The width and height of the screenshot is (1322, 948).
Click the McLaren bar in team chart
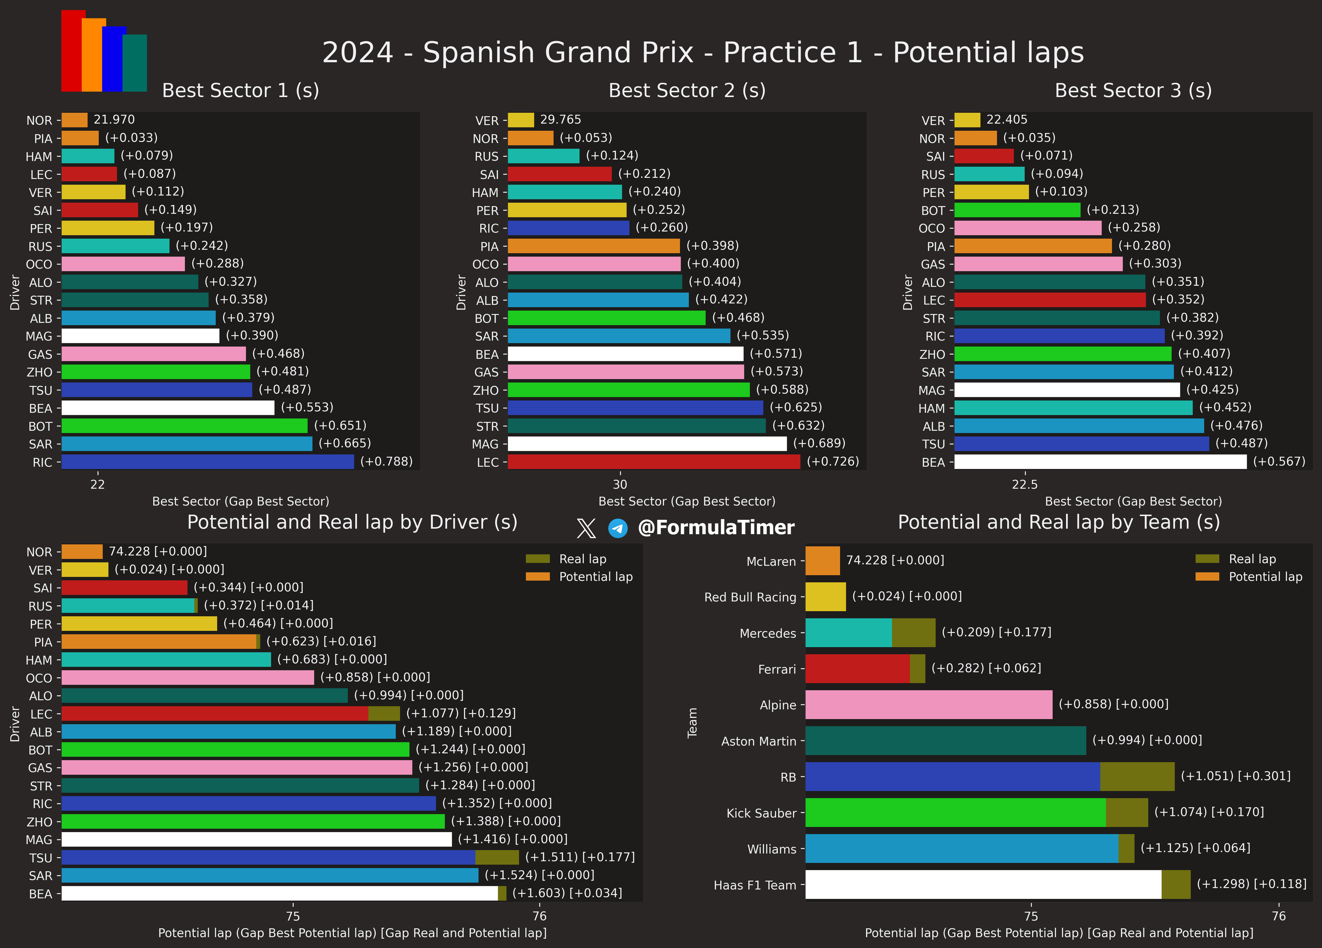tap(822, 561)
